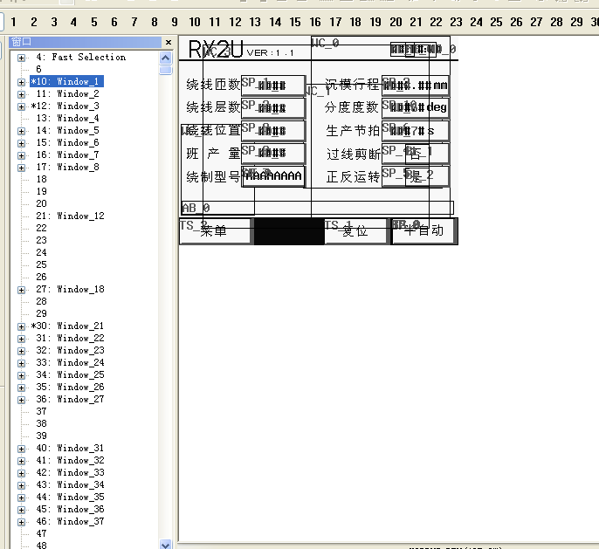Viewport: 599px width, 549px height.
Task: Select the 绕制型号 text field
Action: pyautogui.click(x=273, y=177)
